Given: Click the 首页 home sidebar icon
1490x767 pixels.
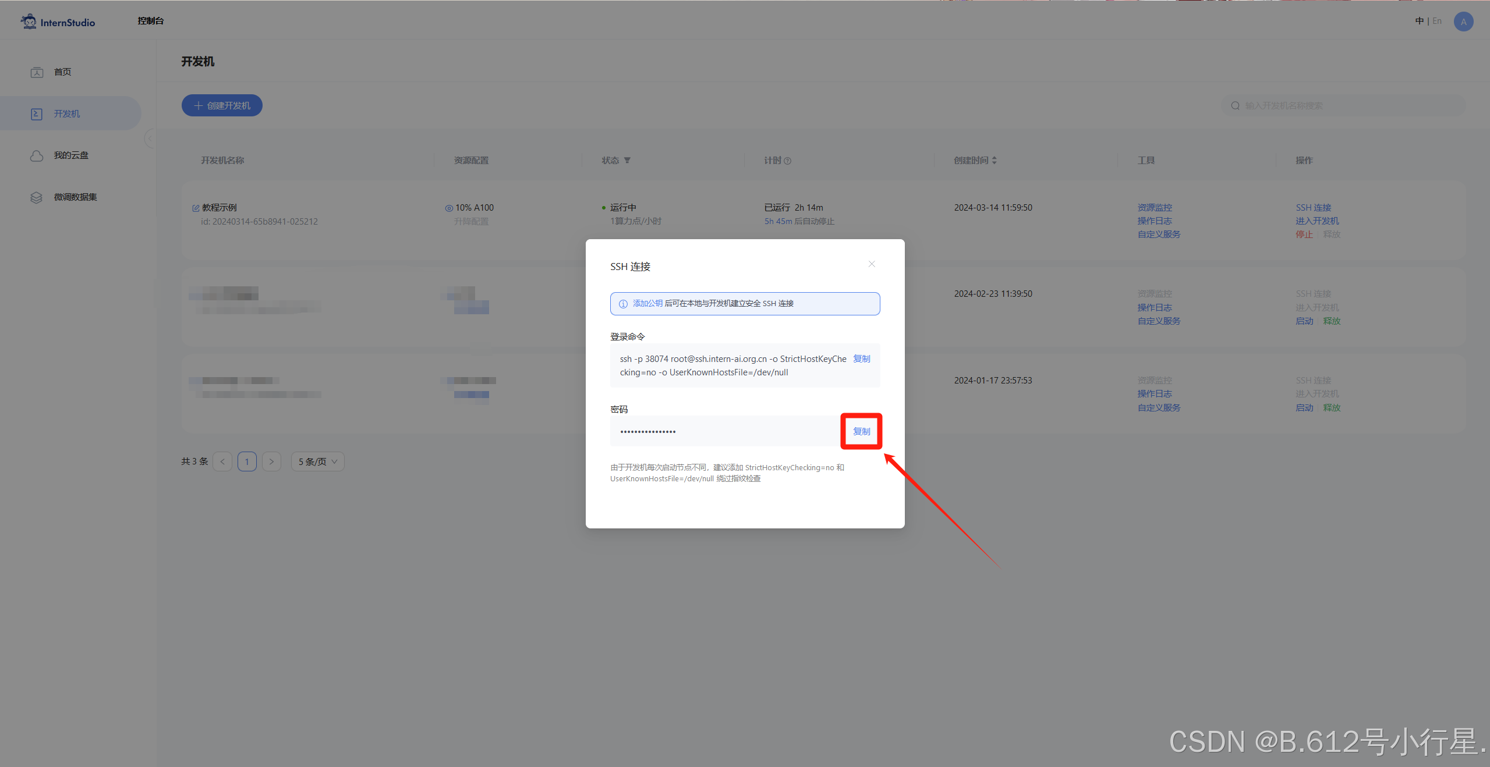Looking at the screenshot, I should pyautogui.click(x=37, y=72).
